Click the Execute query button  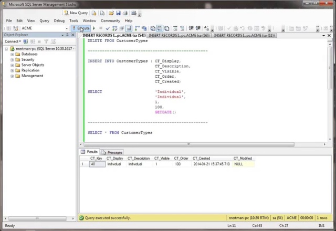click(81, 28)
